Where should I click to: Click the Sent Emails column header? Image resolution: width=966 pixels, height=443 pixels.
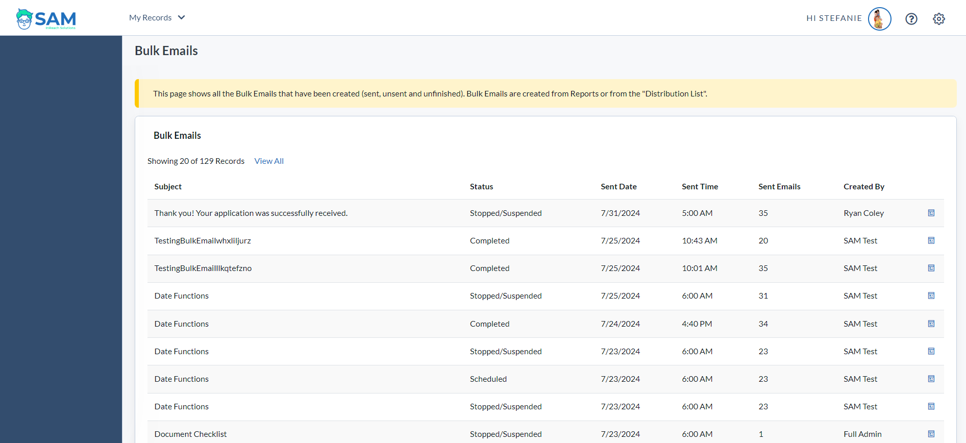pyautogui.click(x=779, y=187)
